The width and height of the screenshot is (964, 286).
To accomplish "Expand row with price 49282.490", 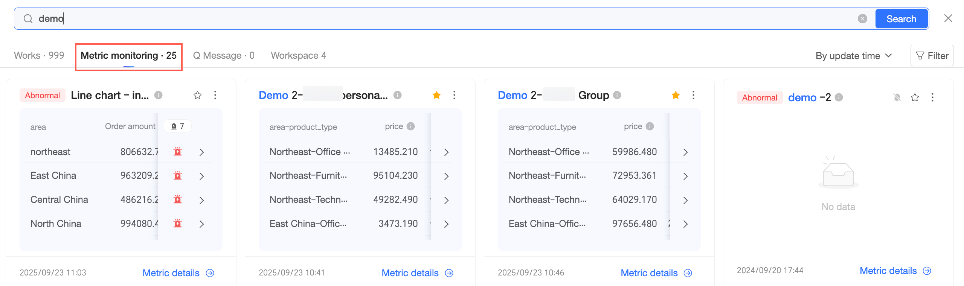I will coord(446,200).
